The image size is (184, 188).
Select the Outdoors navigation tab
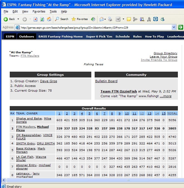(x=26, y=36)
